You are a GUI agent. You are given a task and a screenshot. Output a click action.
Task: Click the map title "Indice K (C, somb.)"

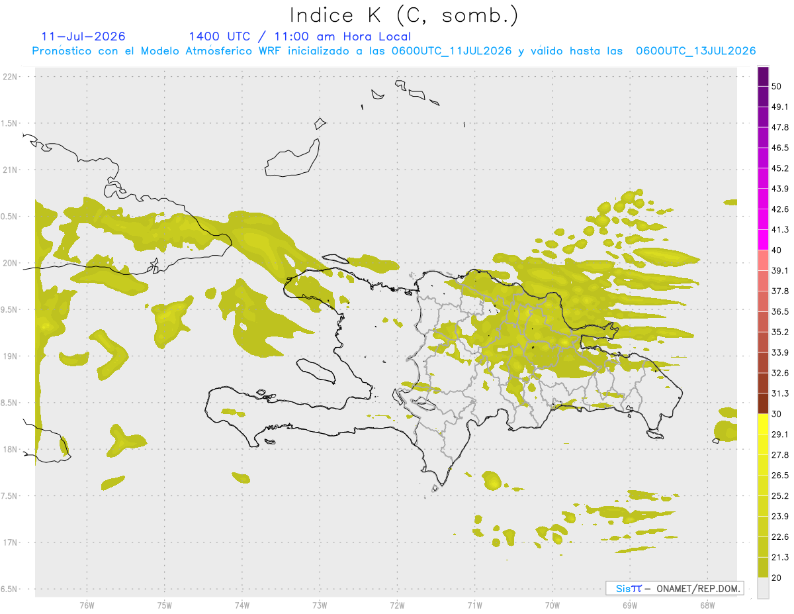(x=404, y=15)
